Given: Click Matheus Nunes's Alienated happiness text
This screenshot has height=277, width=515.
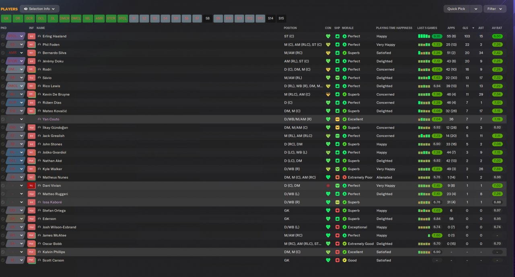Looking at the screenshot, I should click(384, 177).
